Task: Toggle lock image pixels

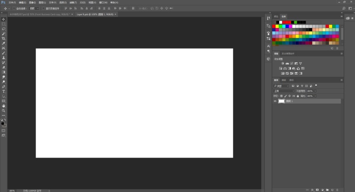Action: 285,96
